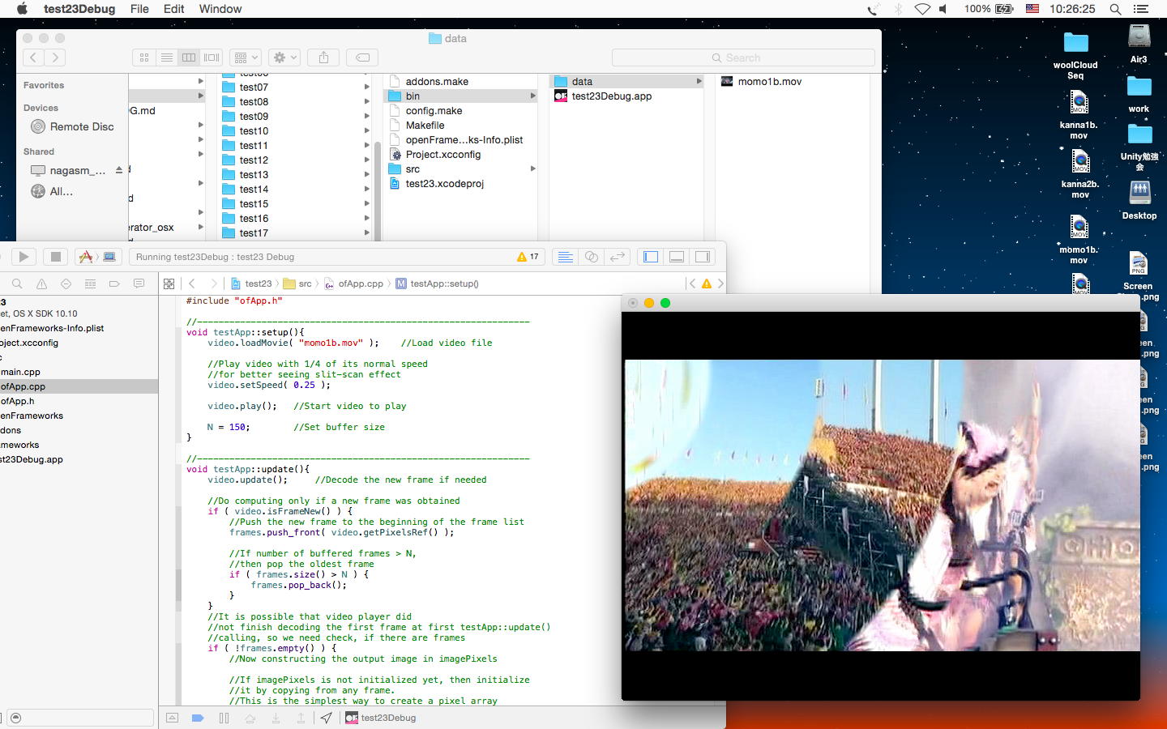This screenshot has height=729, width=1167.
Task: Open the ofApp.cpp breadcrumb menu
Action: (354, 283)
